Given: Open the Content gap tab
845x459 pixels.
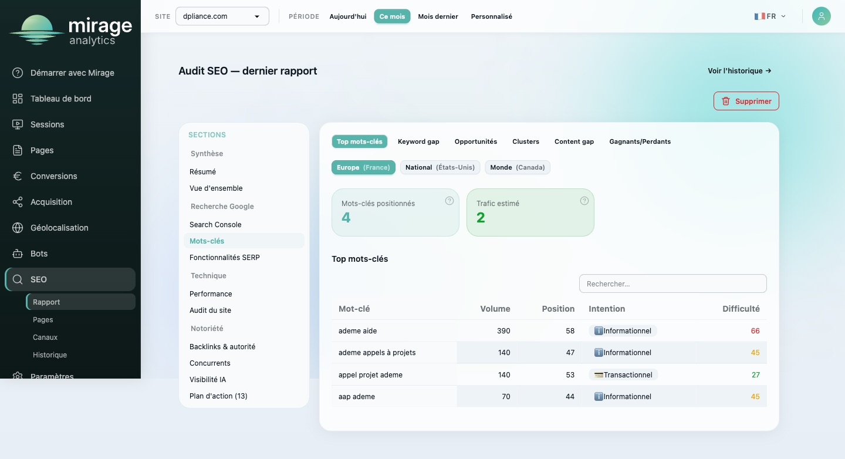Looking at the screenshot, I should pos(574,141).
